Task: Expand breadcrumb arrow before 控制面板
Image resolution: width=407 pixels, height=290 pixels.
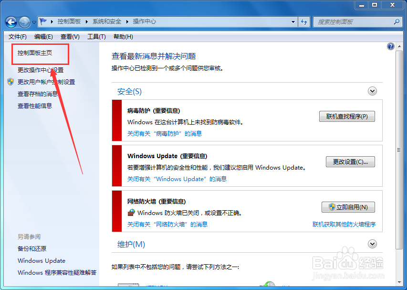Action: (52, 21)
